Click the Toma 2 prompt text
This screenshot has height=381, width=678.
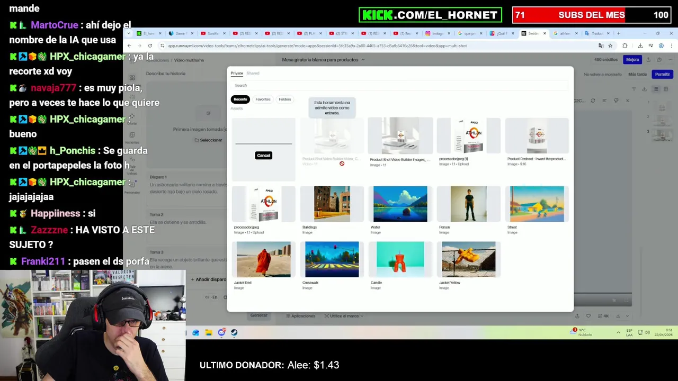[x=178, y=222]
